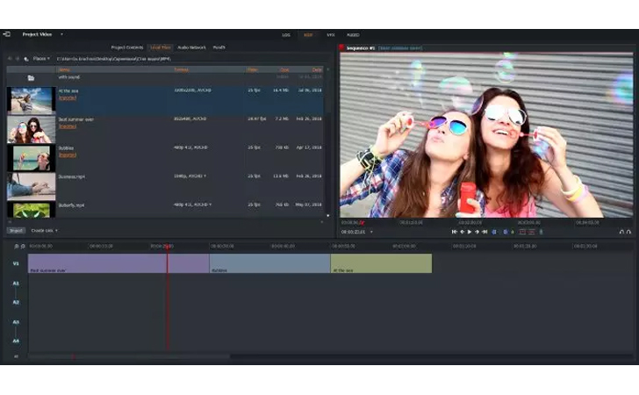
Task: Open the Pond5 tab
Action: pos(219,47)
